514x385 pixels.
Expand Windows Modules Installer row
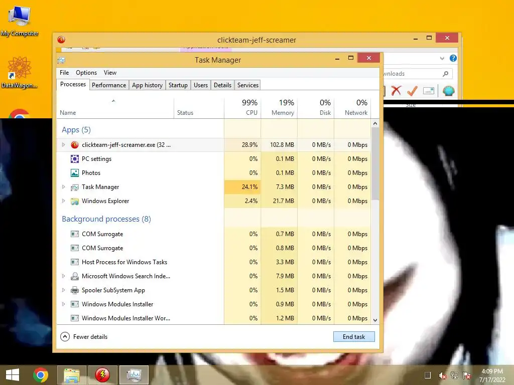pyautogui.click(x=64, y=304)
